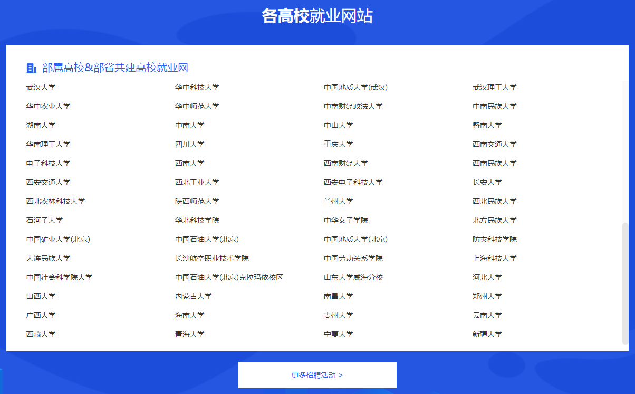Go to 北方民族大学 link
This screenshot has width=635, height=394.
pyautogui.click(x=495, y=220)
